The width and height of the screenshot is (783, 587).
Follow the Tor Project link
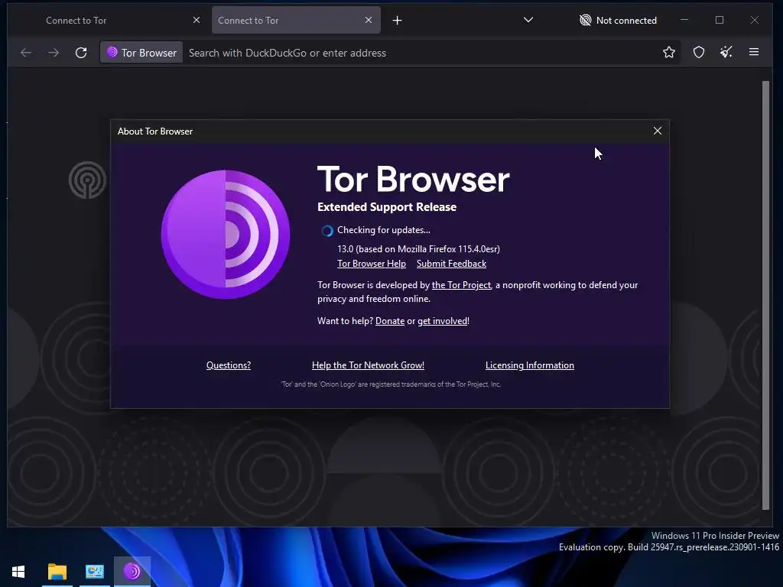pos(461,285)
